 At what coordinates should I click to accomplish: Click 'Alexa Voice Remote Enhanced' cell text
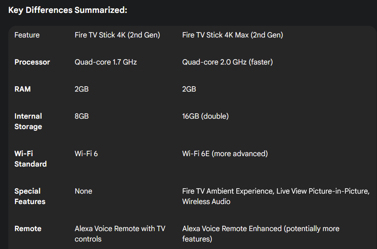[x=232, y=229]
